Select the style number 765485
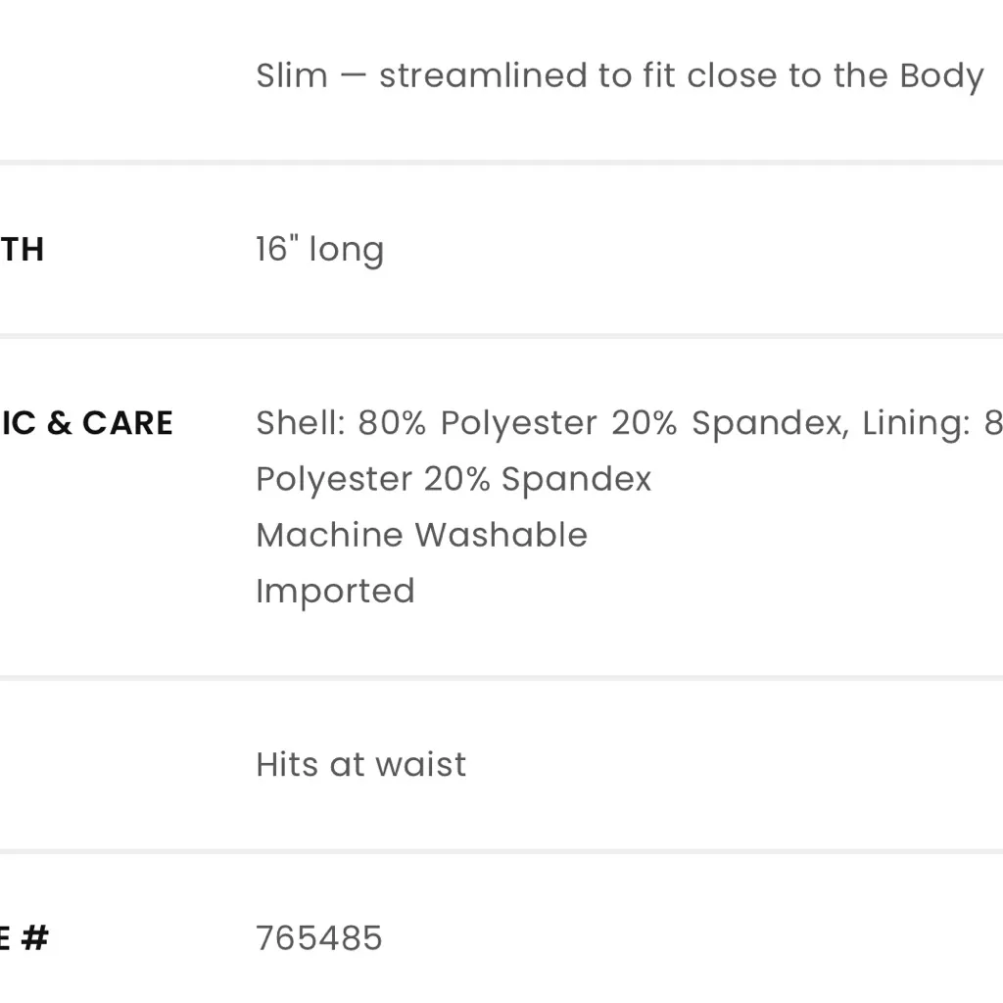The height and width of the screenshot is (1003, 1003). (318, 938)
